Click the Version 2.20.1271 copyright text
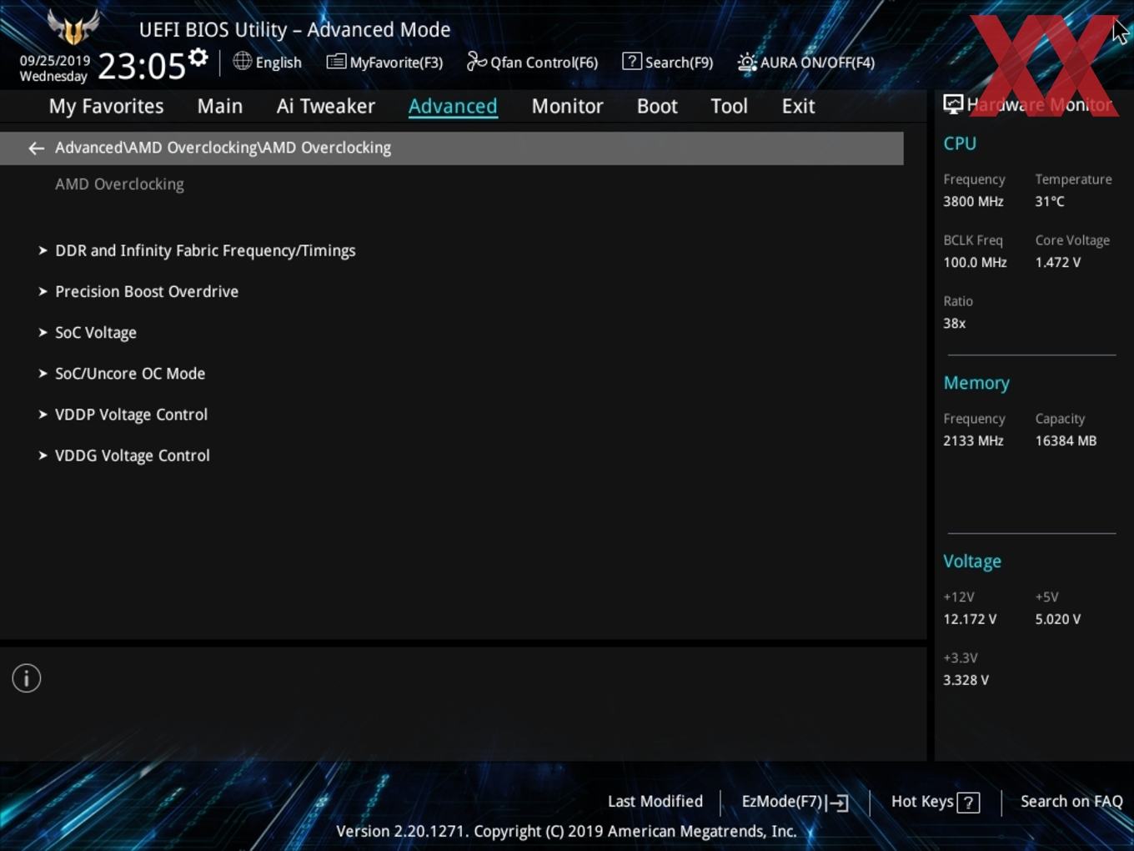Screen dimensions: 1134x851 [566, 831]
